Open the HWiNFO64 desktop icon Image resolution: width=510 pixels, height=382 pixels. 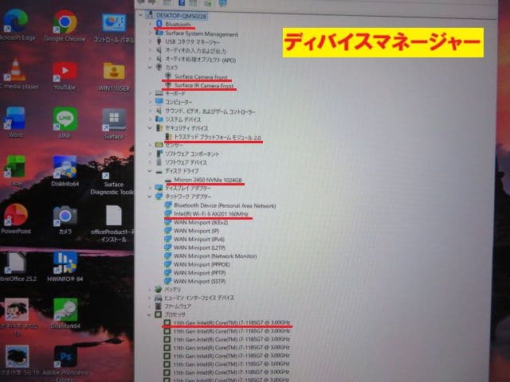(65, 263)
